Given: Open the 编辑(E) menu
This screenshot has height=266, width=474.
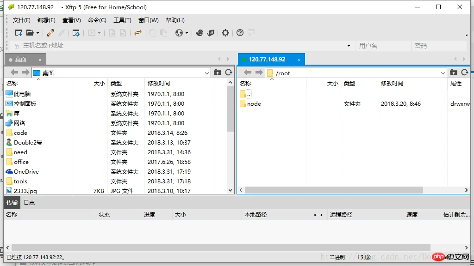Looking at the screenshot, I should (46, 20).
